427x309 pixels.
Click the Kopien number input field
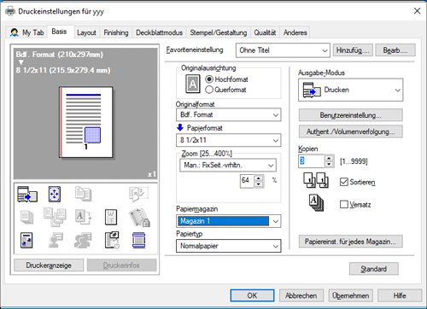coord(311,161)
